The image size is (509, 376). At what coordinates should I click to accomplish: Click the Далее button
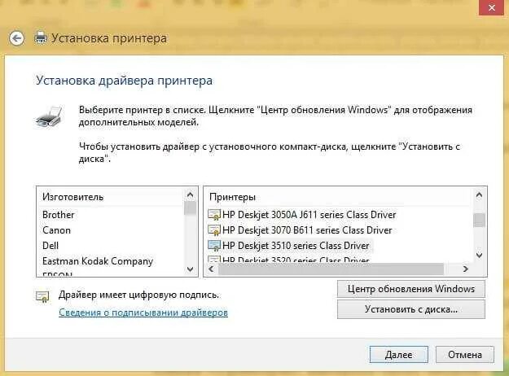(x=398, y=355)
